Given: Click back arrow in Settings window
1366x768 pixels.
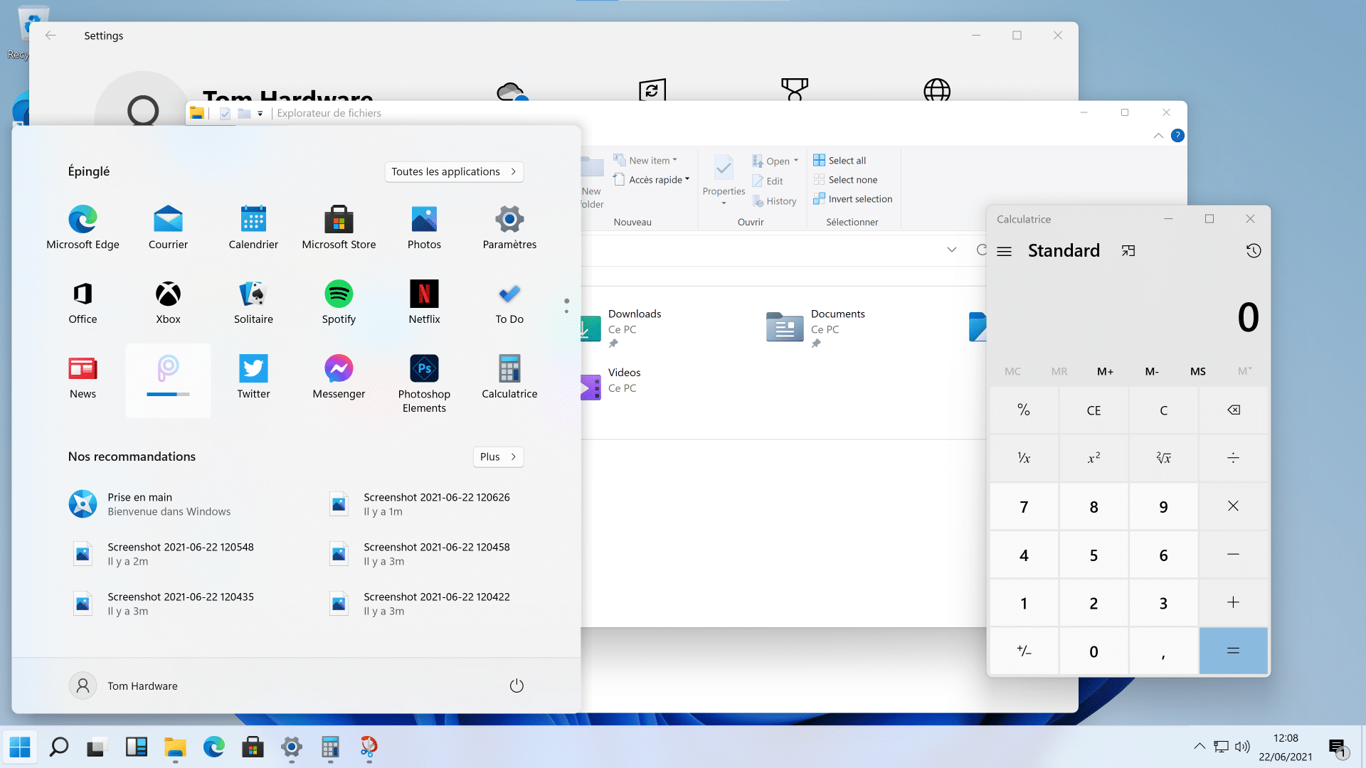Looking at the screenshot, I should click(51, 36).
